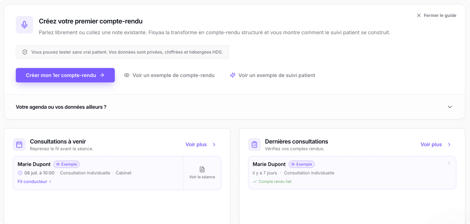Click the Consultations à venir heading
The width and height of the screenshot is (470, 224).
58,142
